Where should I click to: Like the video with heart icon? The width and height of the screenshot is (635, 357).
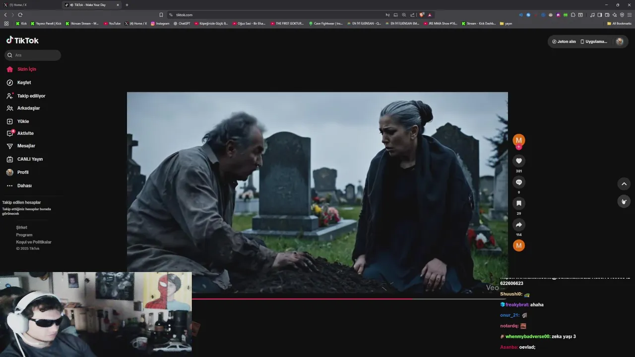(x=518, y=161)
